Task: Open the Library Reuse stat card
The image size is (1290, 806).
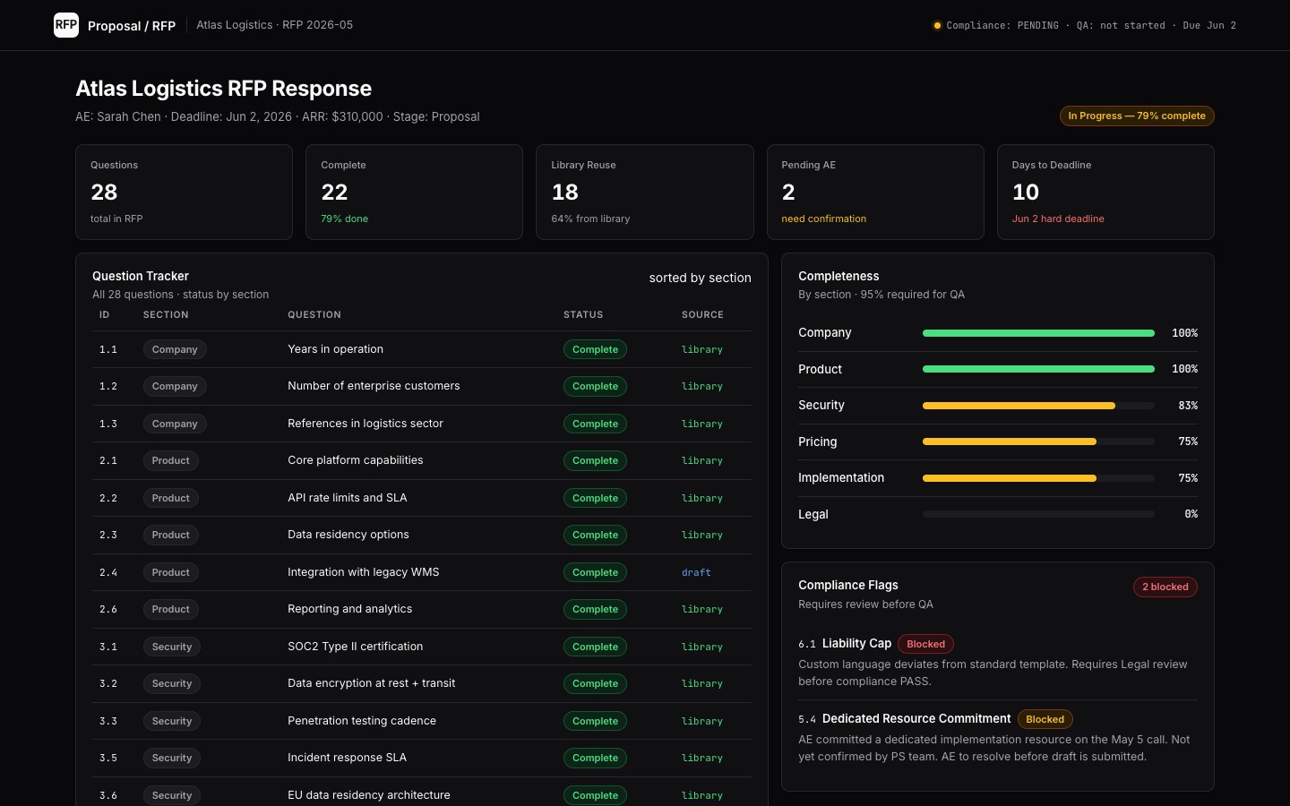Action: (645, 192)
